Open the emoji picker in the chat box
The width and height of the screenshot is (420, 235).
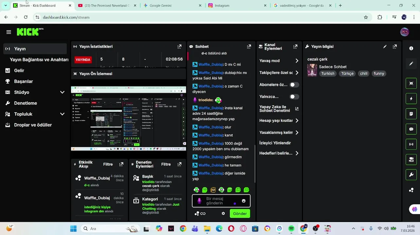pos(244,201)
